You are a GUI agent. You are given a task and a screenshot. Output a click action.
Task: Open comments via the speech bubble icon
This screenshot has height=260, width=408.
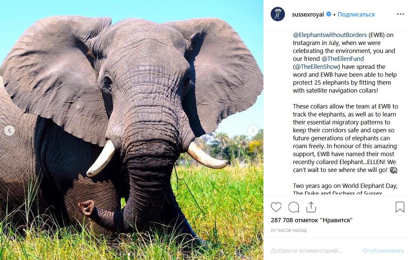pyautogui.click(x=294, y=207)
